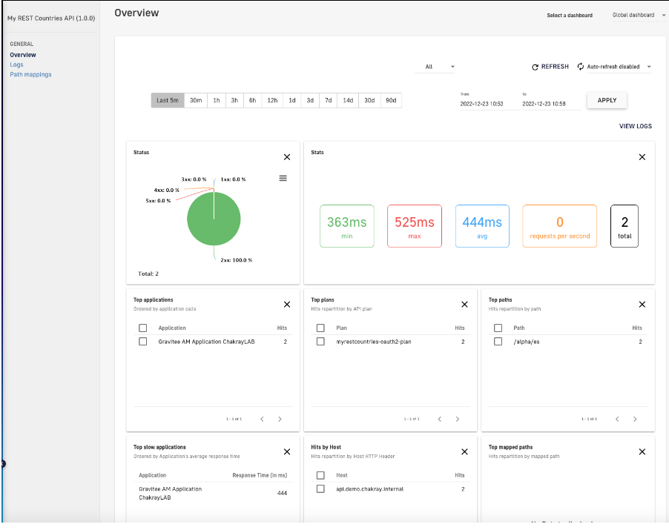Check the /alpha/es path checkbox

click(498, 342)
